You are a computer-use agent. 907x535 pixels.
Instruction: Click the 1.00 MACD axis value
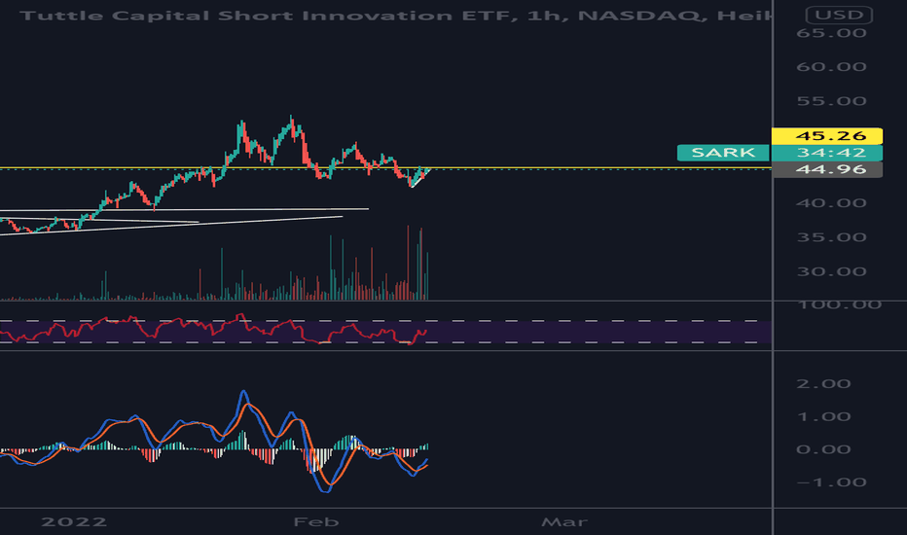coord(823,417)
